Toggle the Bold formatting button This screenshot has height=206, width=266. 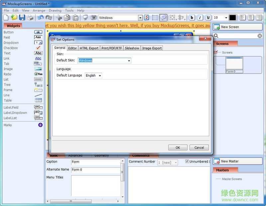(x=192, y=18)
